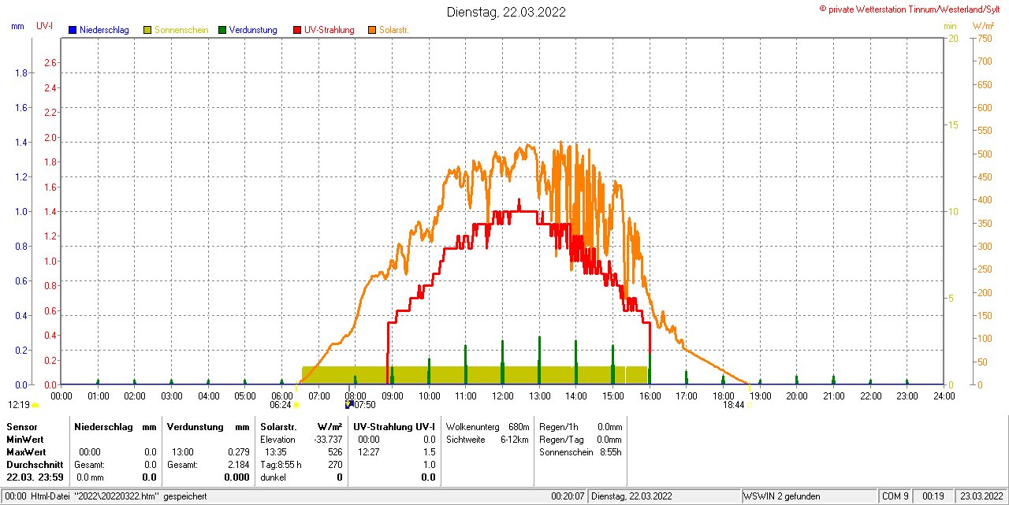Click the Elevation value -33.737
The height and width of the screenshot is (505, 1009).
(x=328, y=440)
